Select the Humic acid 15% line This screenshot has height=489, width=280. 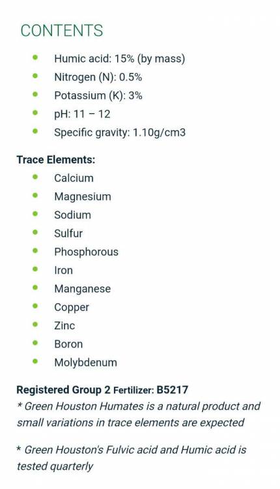[120, 59]
